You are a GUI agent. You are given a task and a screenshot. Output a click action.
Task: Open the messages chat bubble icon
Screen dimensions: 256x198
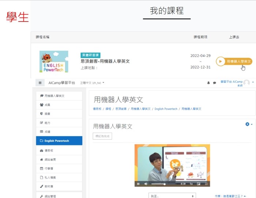[x=214, y=83]
